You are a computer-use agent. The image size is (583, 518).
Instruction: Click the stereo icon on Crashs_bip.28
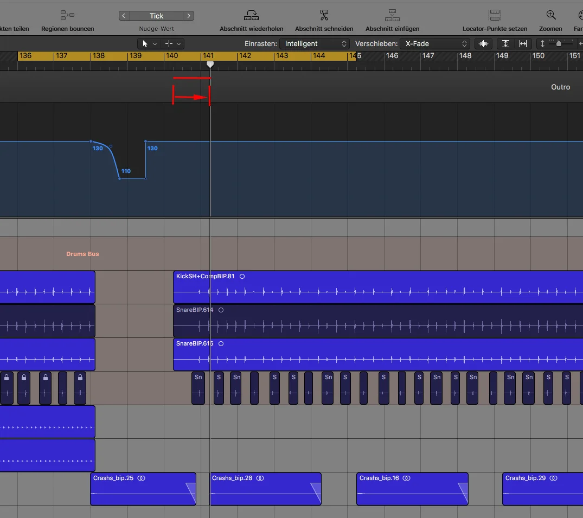tap(260, 478)
